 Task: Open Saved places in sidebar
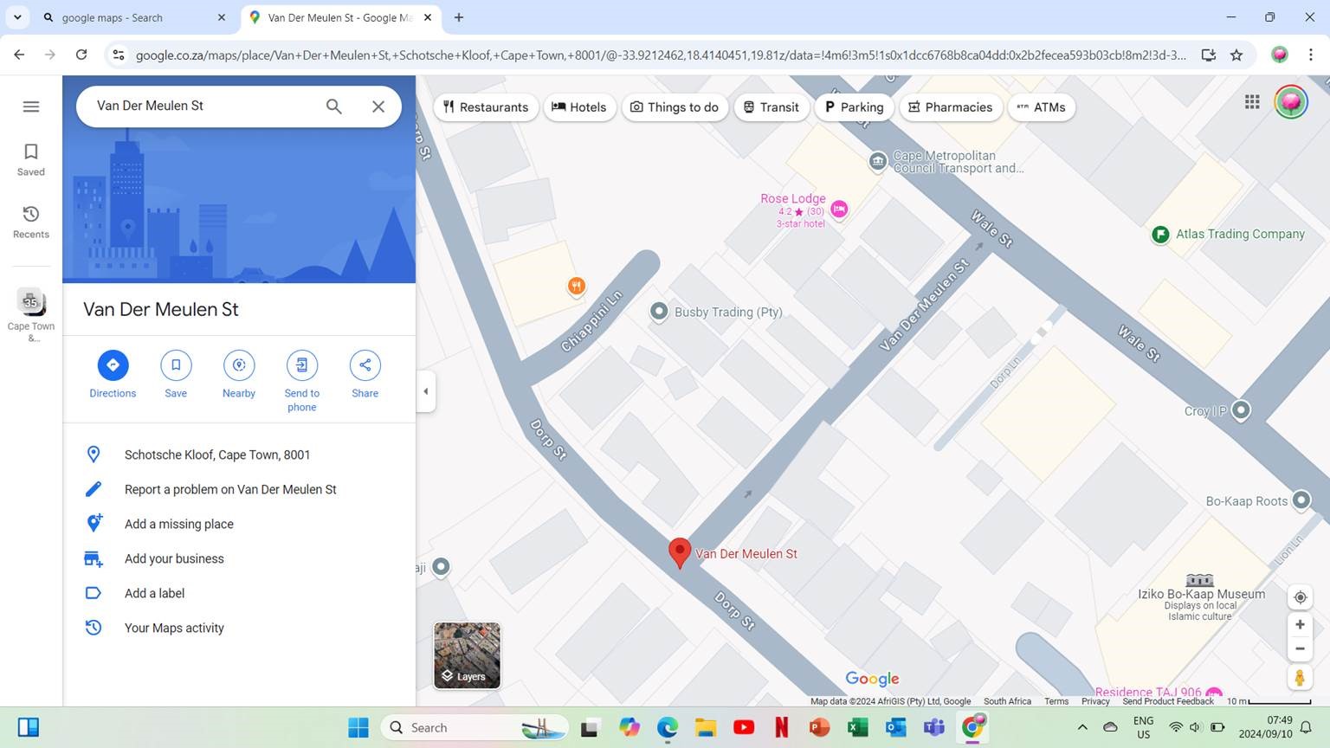[31, 160]
